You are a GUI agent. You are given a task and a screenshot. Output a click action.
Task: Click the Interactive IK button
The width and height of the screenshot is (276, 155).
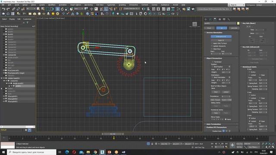[x=221, y=37]
